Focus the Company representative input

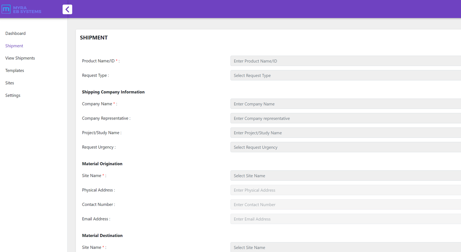(346, 118)
